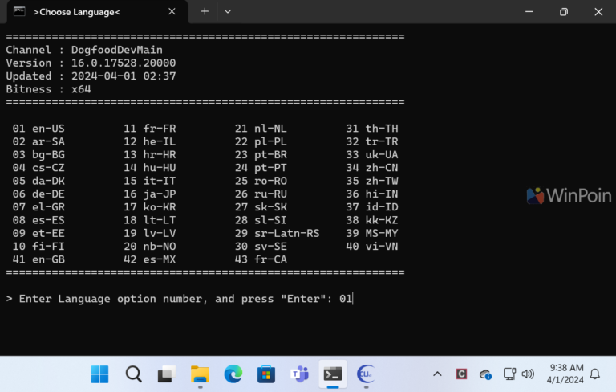Expand the terminal profiles dropdown arrow

228,11
